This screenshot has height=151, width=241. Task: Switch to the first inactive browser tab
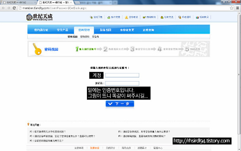click(19, 2)
